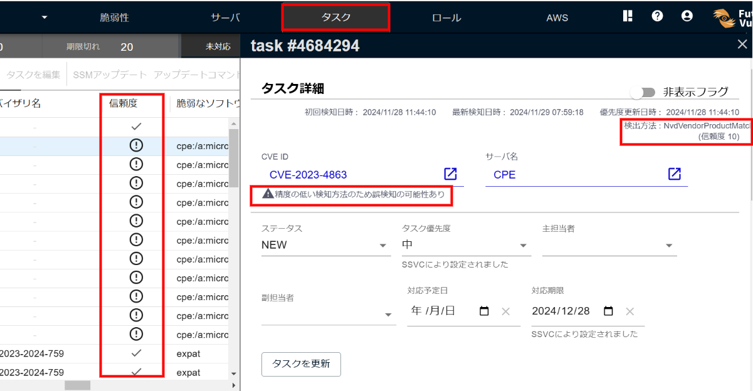Screen dimensions: 753x391
Task: Click the アドバイザリ名 column header
Action: tap(20, 103)
